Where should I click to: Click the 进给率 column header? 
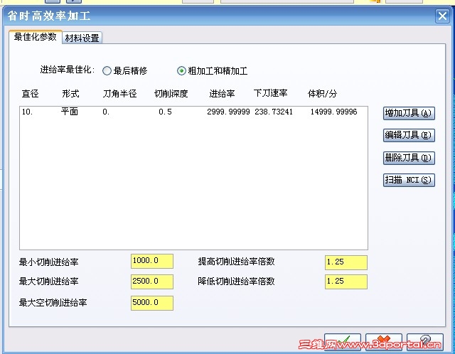click(222, 94)
